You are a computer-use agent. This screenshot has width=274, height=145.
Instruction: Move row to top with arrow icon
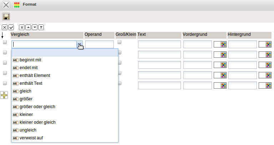pyautogui.click(x=22, y=27)
